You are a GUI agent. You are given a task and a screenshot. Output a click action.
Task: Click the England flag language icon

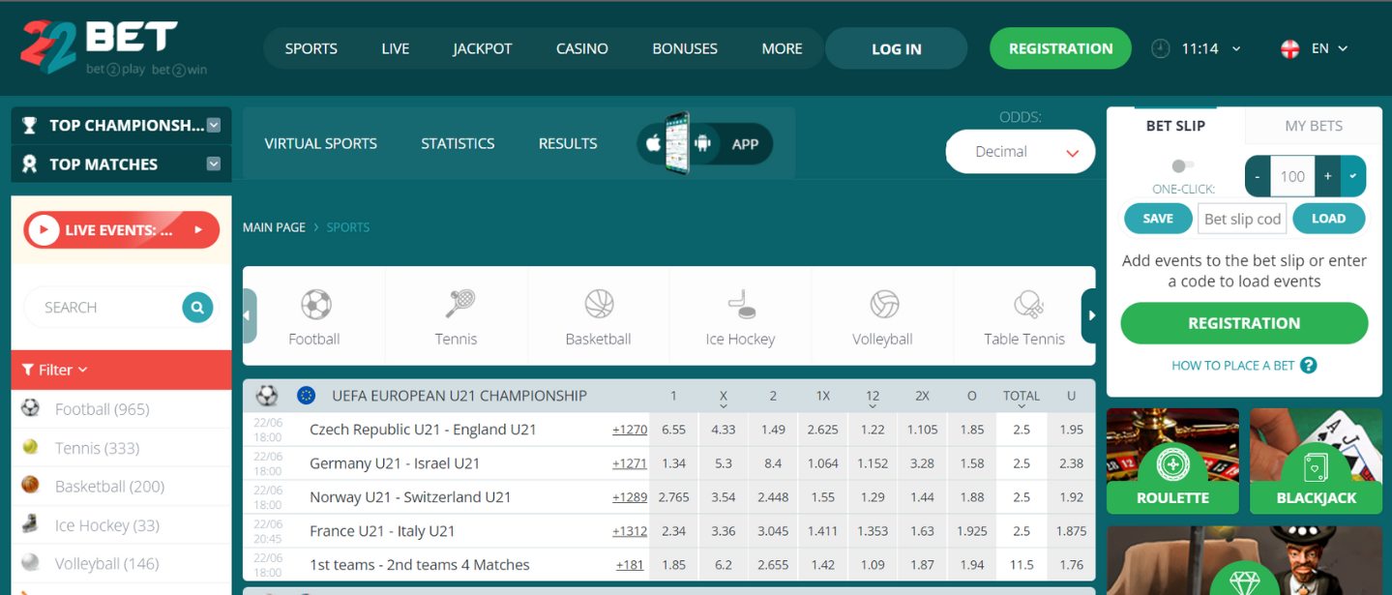[1289, 48]
